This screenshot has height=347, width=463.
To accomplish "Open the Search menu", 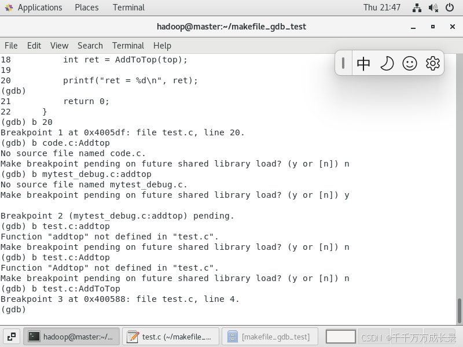I will click(90, 46).
